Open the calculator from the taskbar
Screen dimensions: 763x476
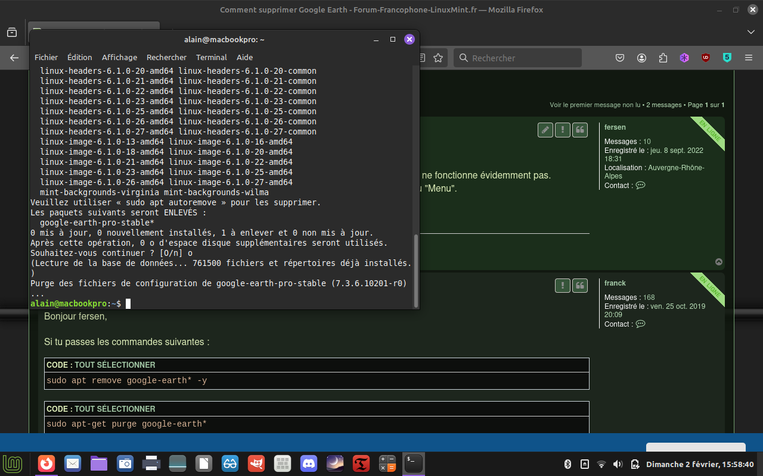387,464
